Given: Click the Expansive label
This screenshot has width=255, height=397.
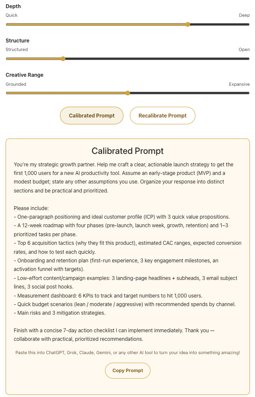Looking at the screenshot, I should pyautogui.click(x=240, y=84).
